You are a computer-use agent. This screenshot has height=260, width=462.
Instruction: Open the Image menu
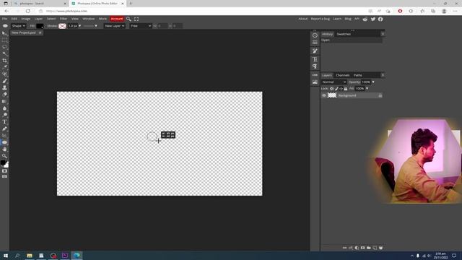(26, 19)
